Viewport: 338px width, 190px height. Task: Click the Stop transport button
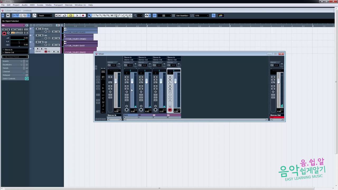point(71,16)
